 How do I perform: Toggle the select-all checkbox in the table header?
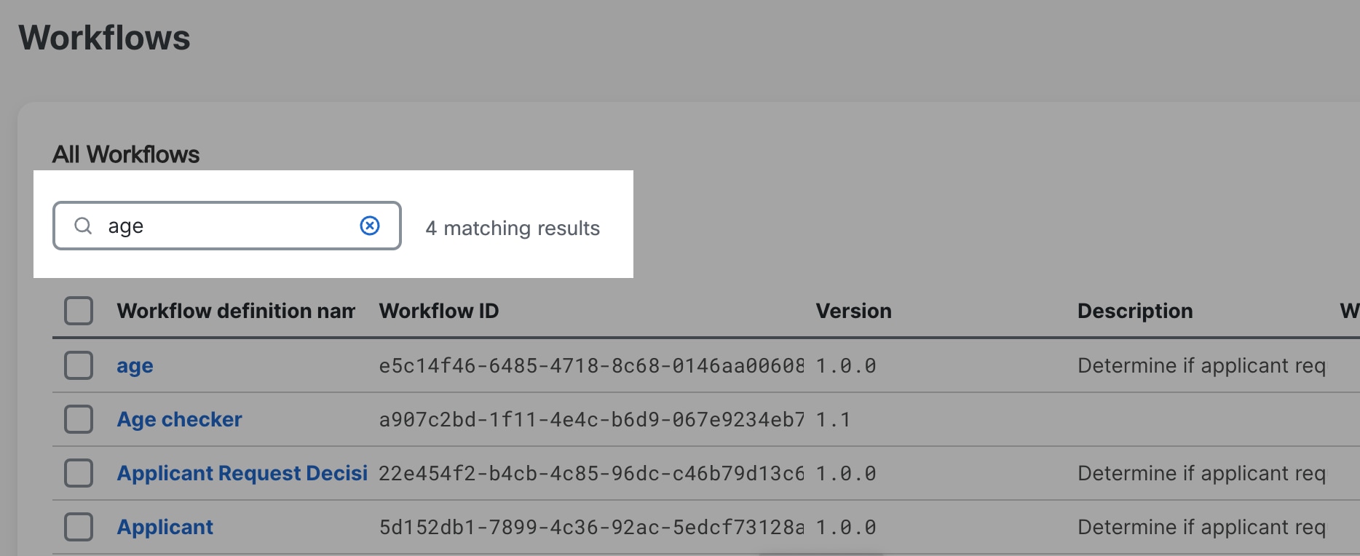(x=79, y=311)
